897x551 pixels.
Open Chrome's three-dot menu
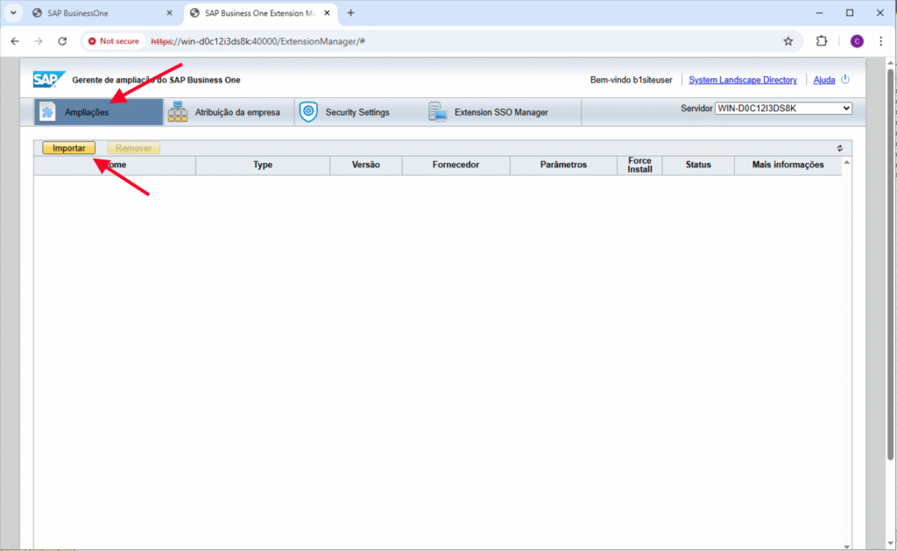880,41
